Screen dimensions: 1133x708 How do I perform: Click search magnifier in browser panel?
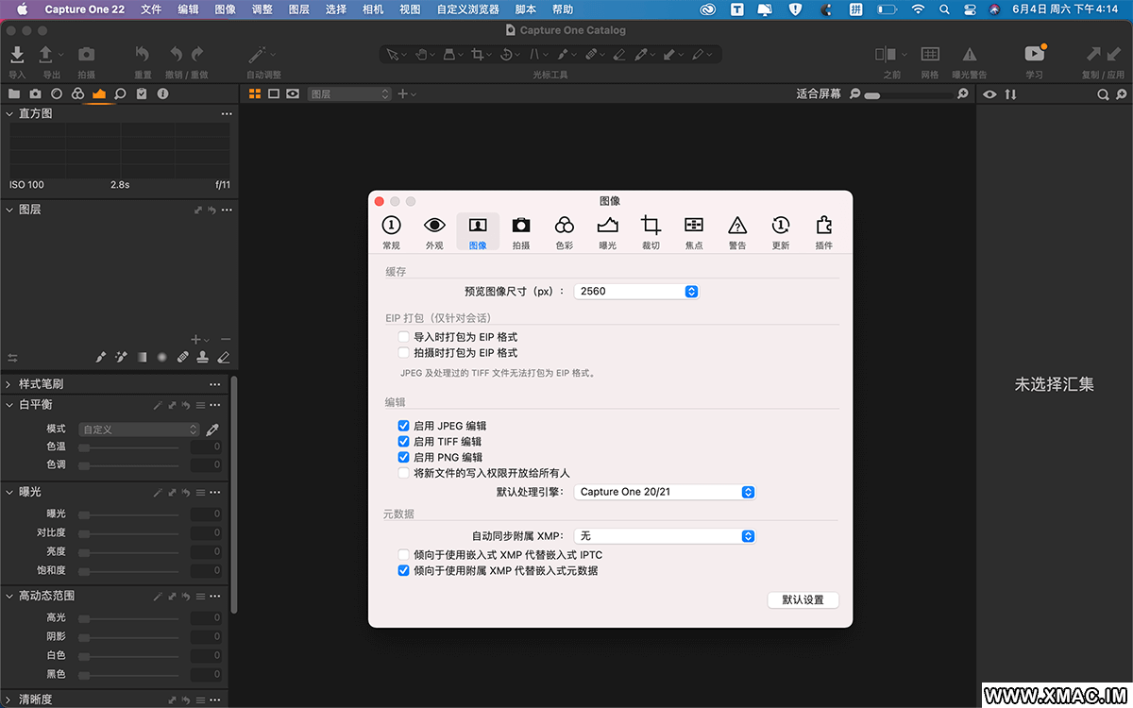coord(1103,94)
